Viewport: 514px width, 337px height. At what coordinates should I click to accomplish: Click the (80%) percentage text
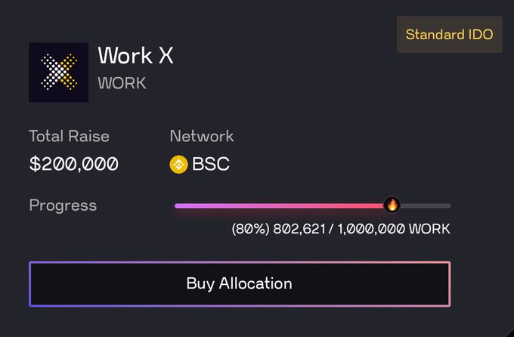click(251, 229)
